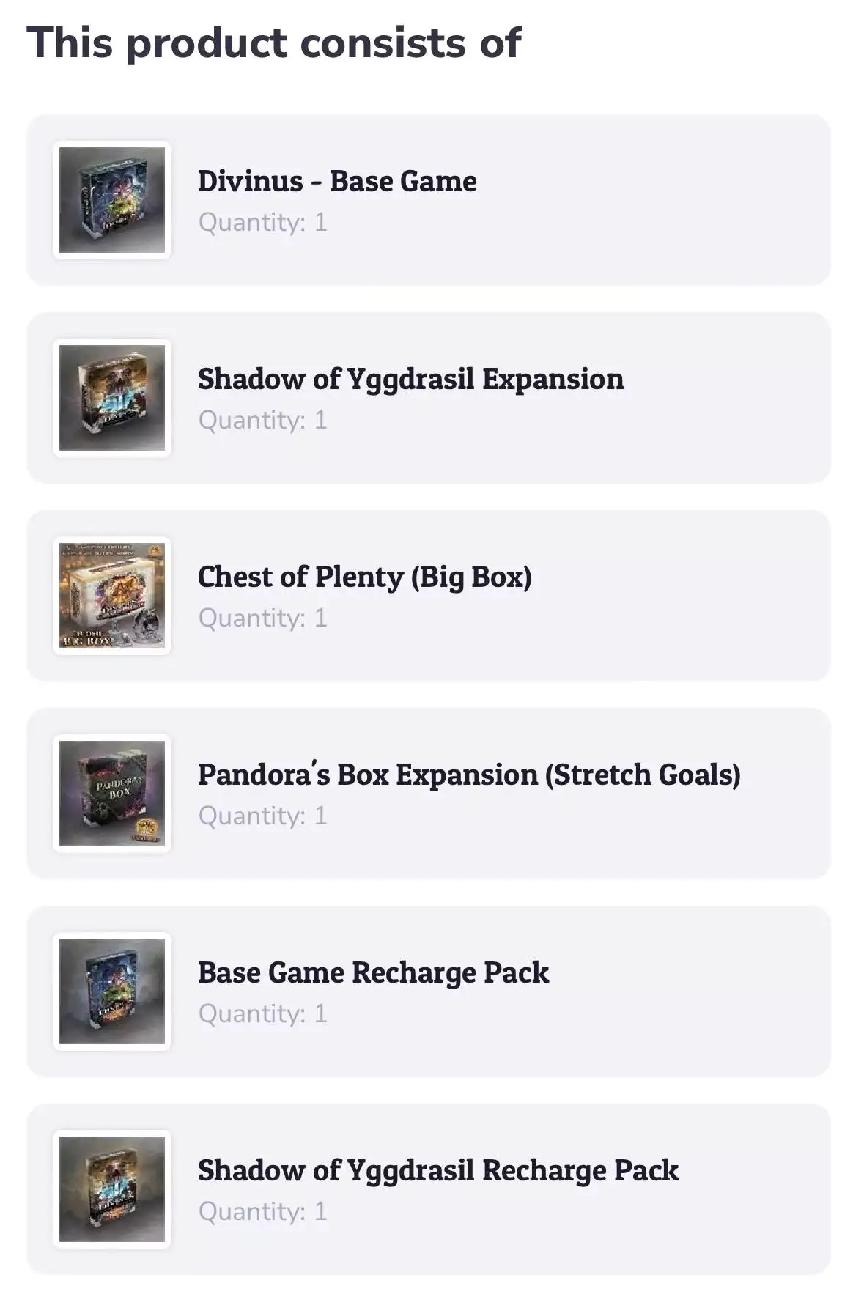The width and height of the screenshot is (853, 1297).
Task: Click the quantity under Base Game Recharge Pack
Action: pyautogui.click(x=262, y=1013)
